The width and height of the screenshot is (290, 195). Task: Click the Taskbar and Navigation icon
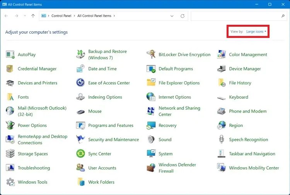point(222,154)
